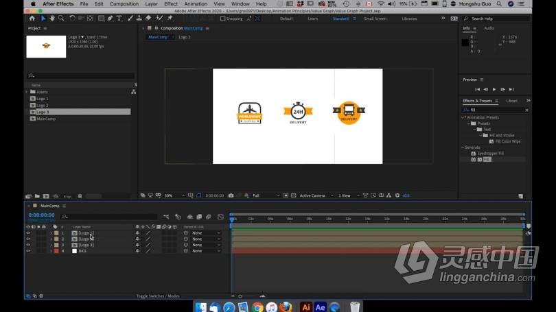
Task: Click Logo 1 layer label color swatch
Action: pyautogui.click(x=56, y=233)
